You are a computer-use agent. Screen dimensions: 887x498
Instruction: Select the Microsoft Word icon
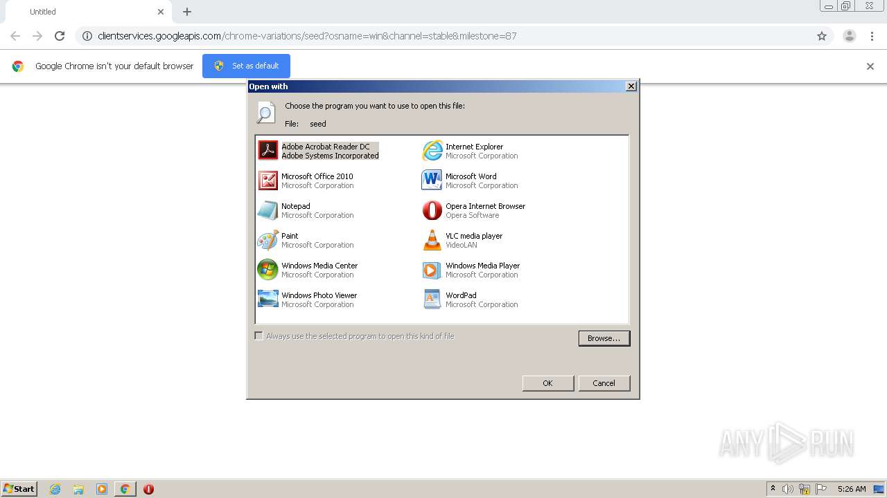coord(432,180)
